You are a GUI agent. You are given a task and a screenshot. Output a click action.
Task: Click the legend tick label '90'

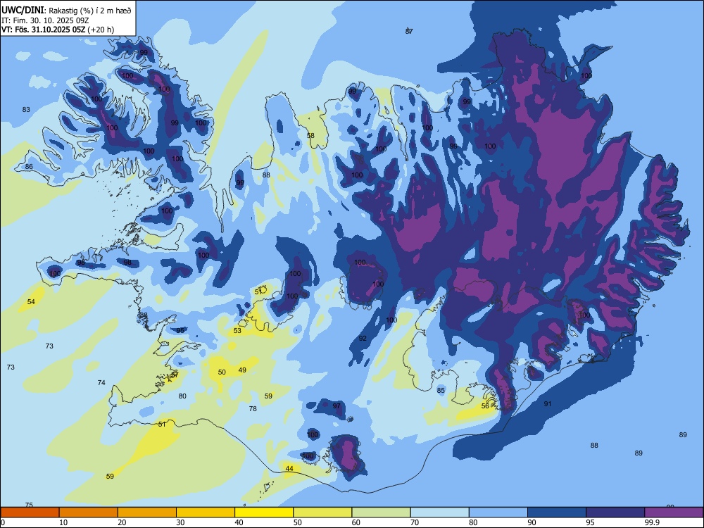point(532,522)
